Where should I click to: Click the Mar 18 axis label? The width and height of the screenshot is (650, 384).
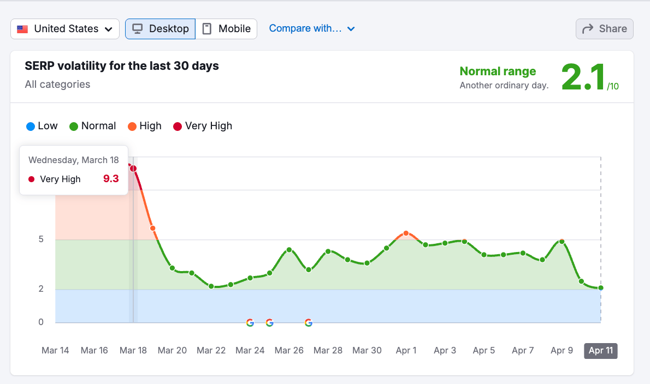coord(133,351)
